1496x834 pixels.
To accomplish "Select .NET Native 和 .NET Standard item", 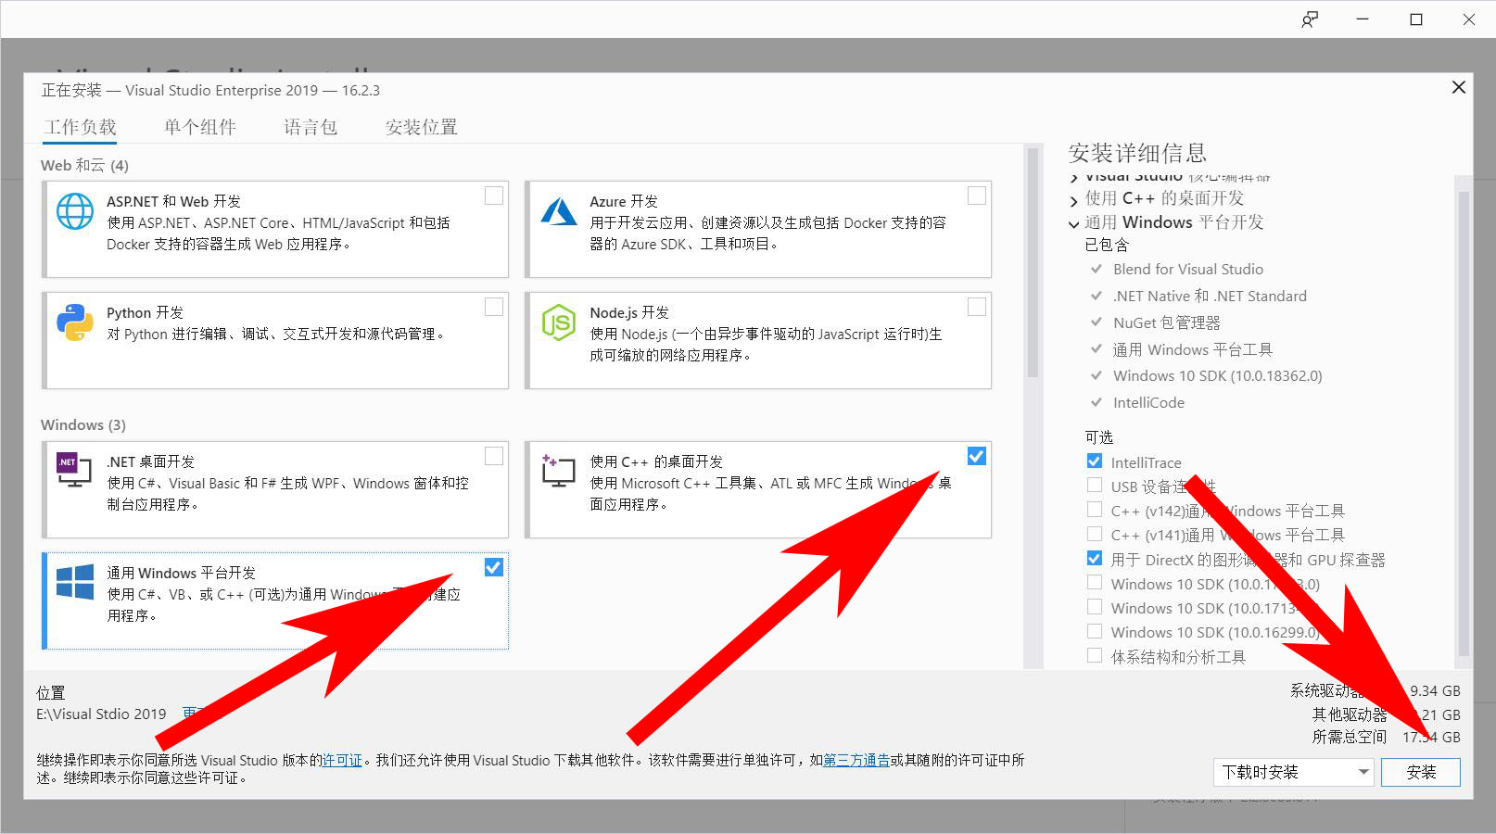I will (x=1210, y=296).
